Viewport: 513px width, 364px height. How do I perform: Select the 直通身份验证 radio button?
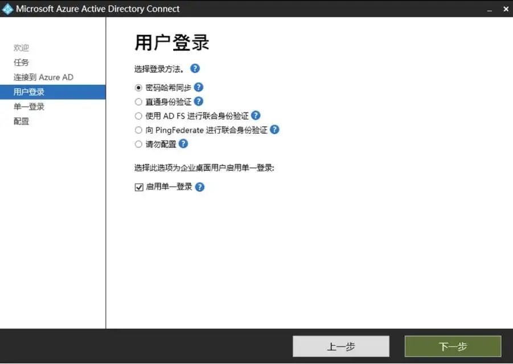(x=138, y=102)
